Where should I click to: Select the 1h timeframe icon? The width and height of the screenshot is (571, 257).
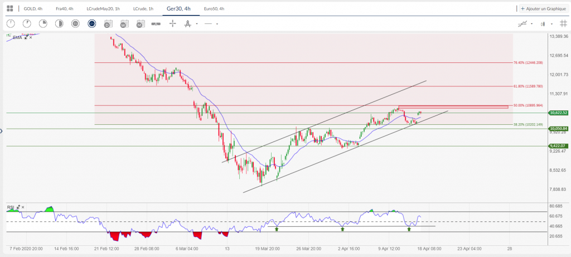pyautogui.click(x=75, y=23)
